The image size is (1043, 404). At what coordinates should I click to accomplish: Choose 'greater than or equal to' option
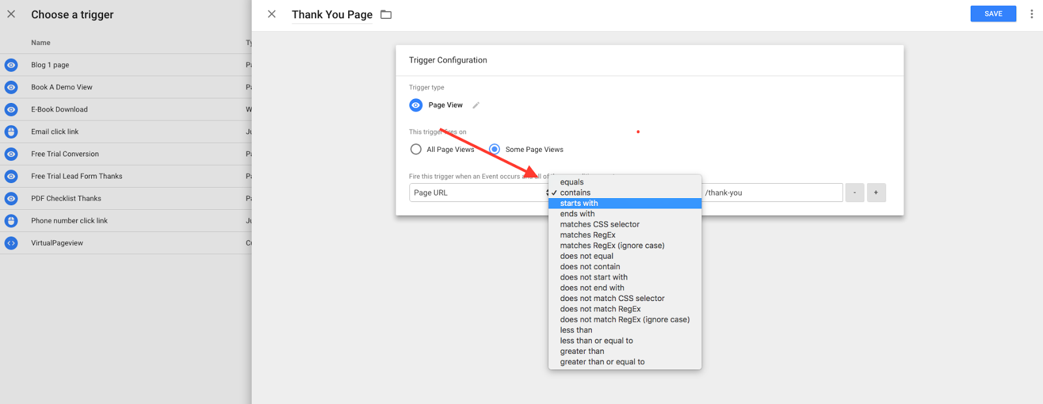click(625, 362)
